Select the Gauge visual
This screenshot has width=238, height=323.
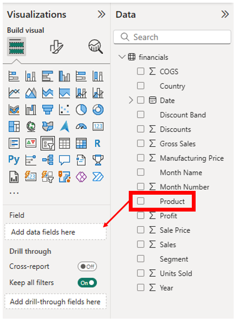tap(81, 126)
